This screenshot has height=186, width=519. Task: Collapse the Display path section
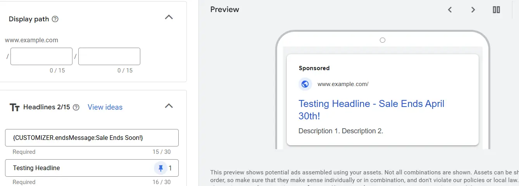point(169,17)
